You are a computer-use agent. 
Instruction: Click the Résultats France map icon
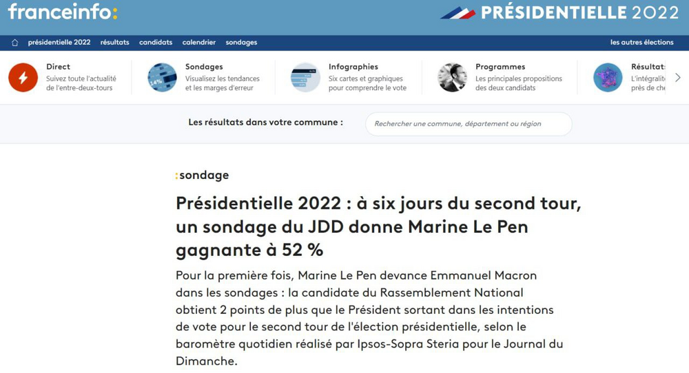[x=608, y=78]
